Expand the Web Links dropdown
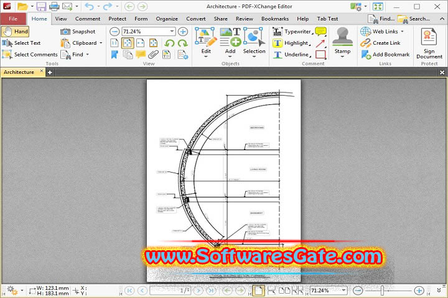The height and width of the screenshot is (298, 448). point(403,32)
